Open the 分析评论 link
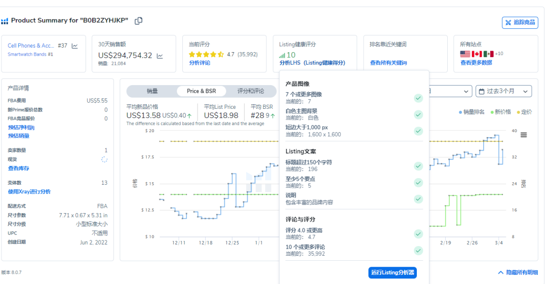The image size is (547, 284). [200, 63]
